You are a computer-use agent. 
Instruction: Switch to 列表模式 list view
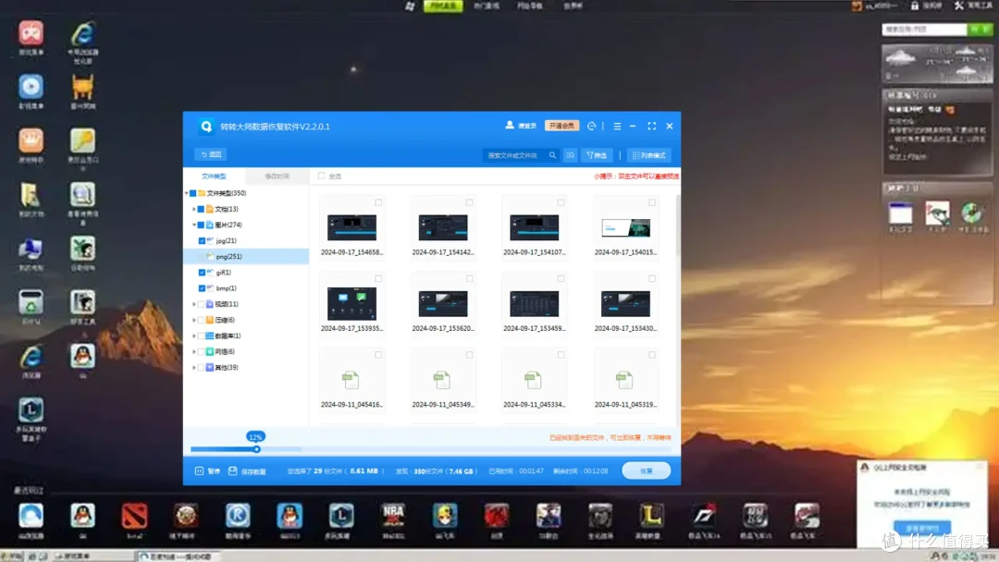point(648,155)
